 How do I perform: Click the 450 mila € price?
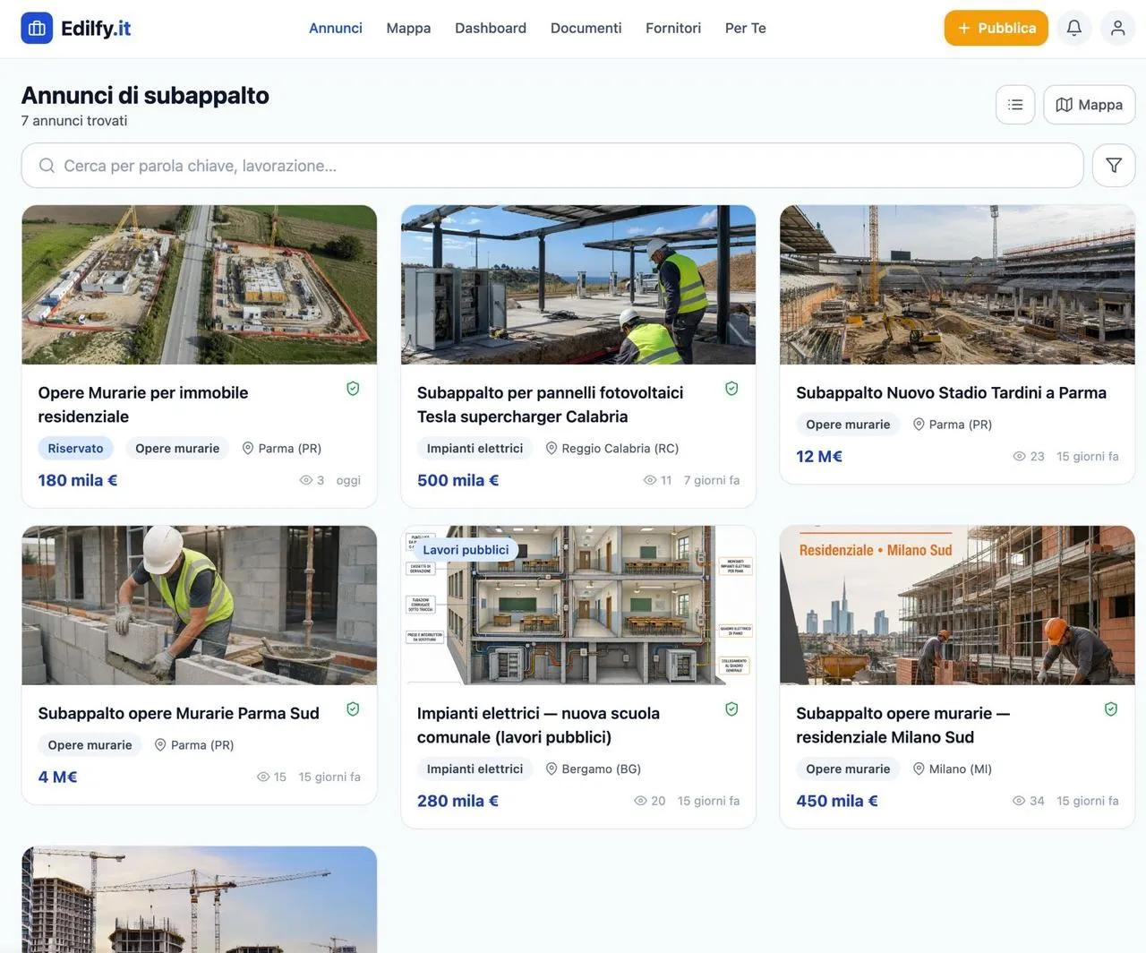[x=837, y=801]
